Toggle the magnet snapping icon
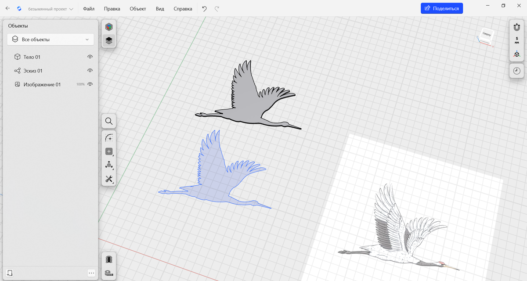This screenshot has width=527, height=281. pos(517,27)
